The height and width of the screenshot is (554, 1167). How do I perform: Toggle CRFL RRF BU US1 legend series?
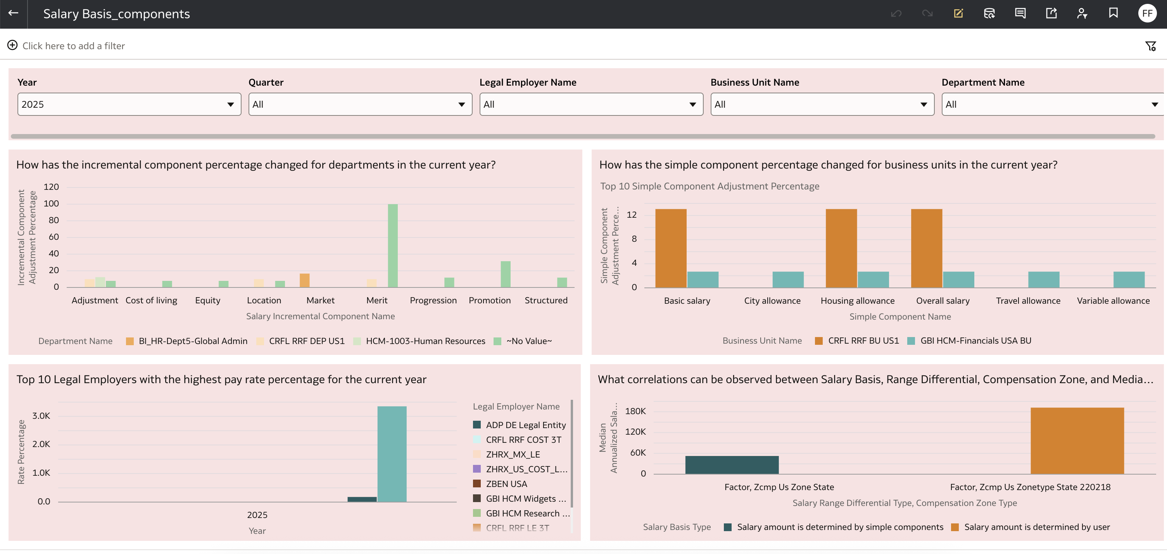click(x=863, y=341)
